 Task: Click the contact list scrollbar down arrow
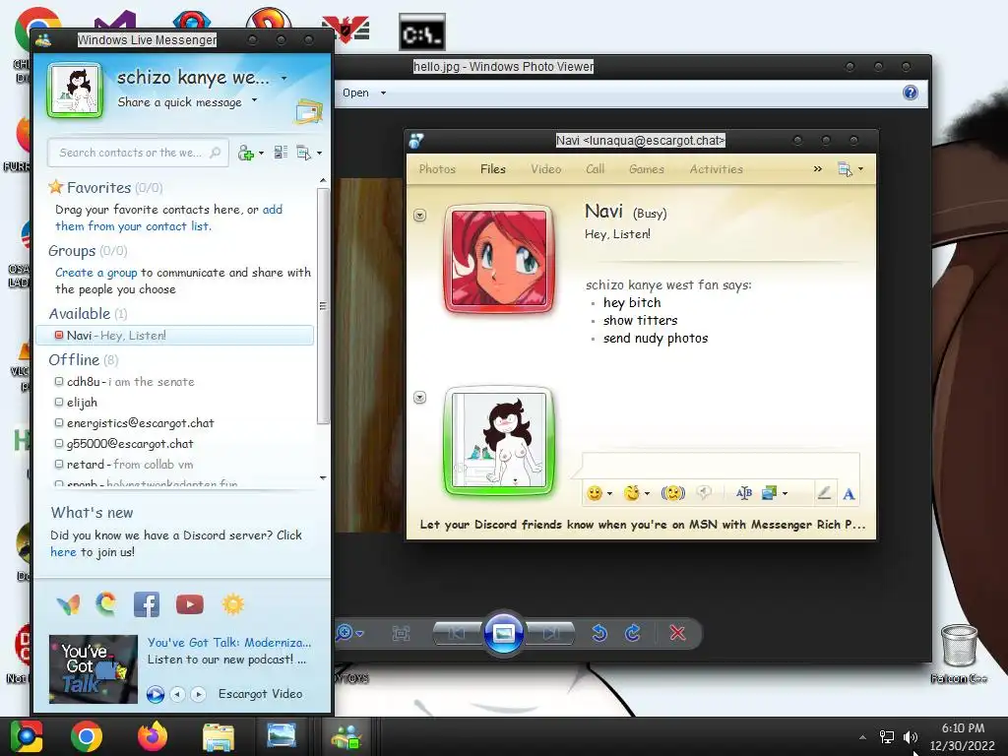tap(323, 477)
